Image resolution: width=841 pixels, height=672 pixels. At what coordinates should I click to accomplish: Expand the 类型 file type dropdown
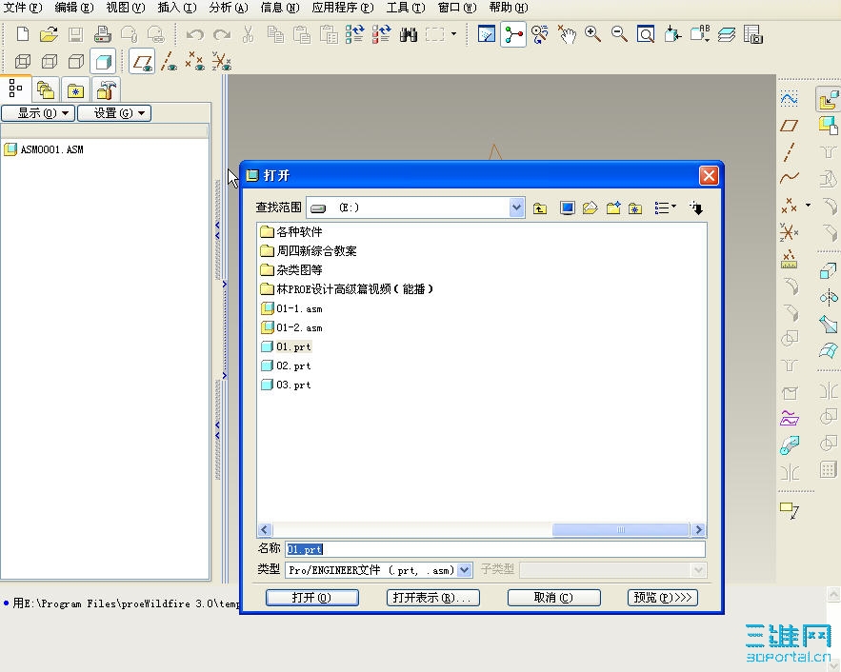click(465, 570)
